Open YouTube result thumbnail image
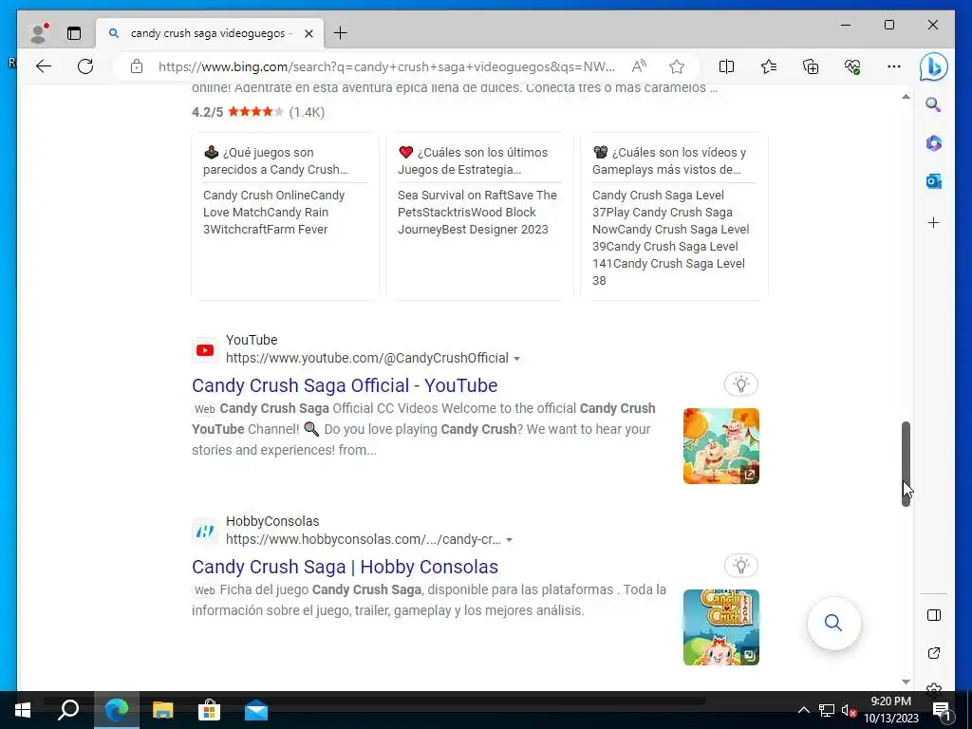The width and height of the screenshot is (972, 729). tap(721, 446)
